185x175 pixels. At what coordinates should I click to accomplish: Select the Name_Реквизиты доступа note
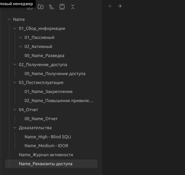(x=46, y=164)
